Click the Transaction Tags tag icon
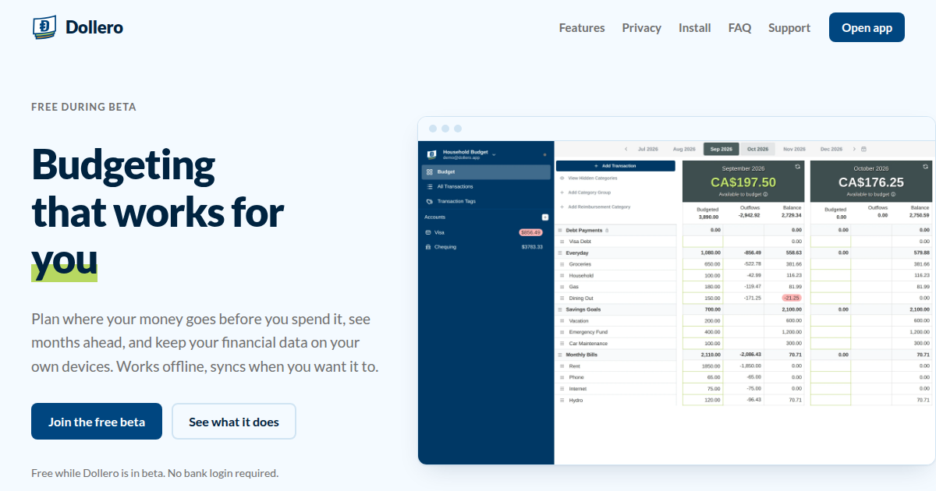 430,202
